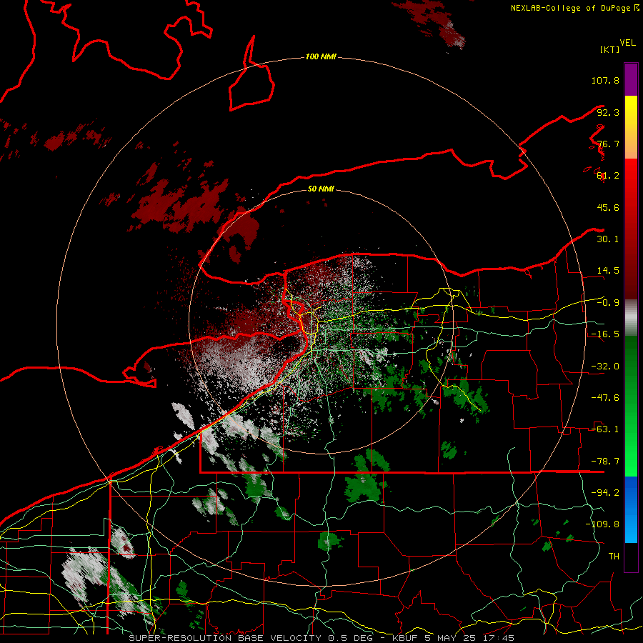Click the -32.0 velocity scale value
The height and width of the screenshot is (643, 643).
pyautogui.click(x=605, y=367)
